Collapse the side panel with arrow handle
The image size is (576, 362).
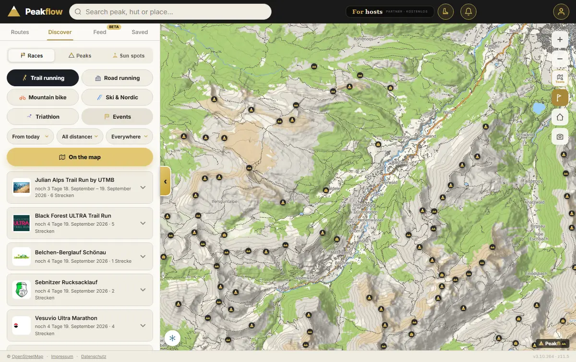(165, 181)
